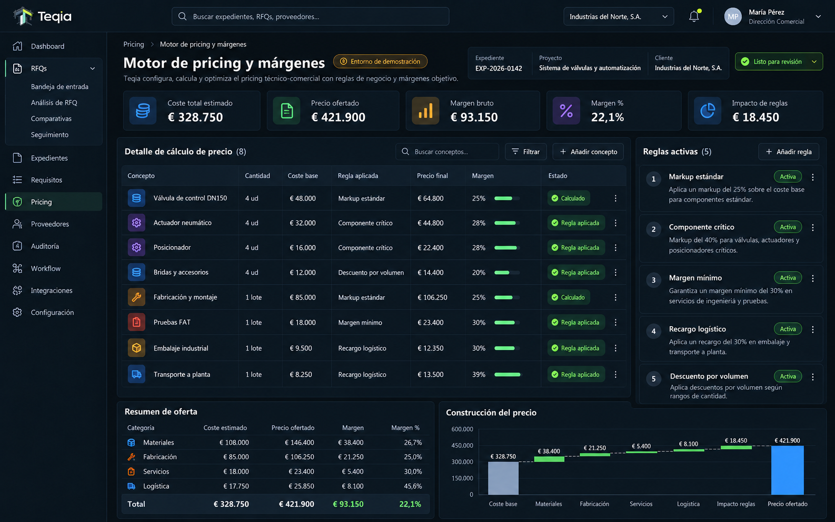Open Requisitos list icon in sidebar
Viewport: 835px width, 522px height.
point(17,180)
